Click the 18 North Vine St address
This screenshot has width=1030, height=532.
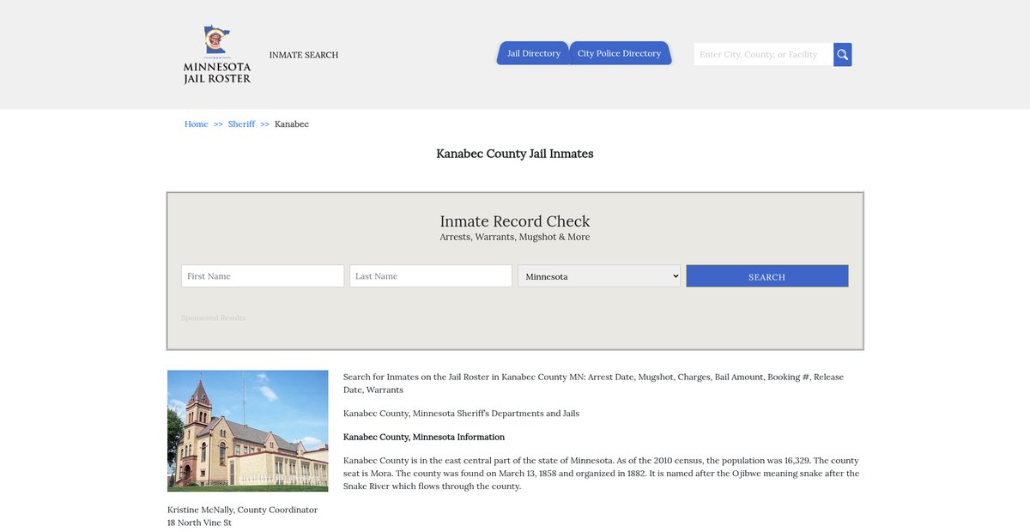pos(199,523)
